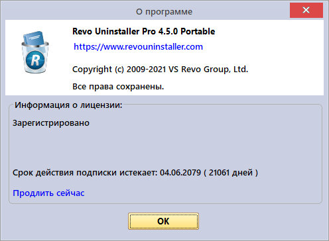329x241 pixels.
Task: Click the 'О программе' window title
Action: [x=164, y=12]
